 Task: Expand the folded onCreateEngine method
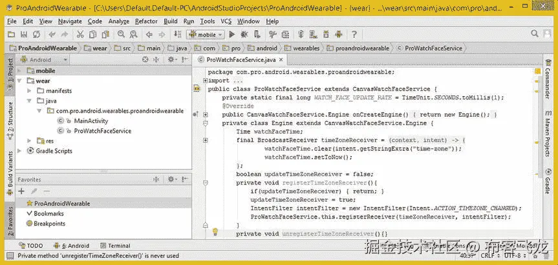point(206,115)
